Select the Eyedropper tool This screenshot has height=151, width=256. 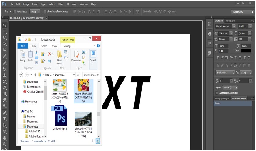point(4,56)
